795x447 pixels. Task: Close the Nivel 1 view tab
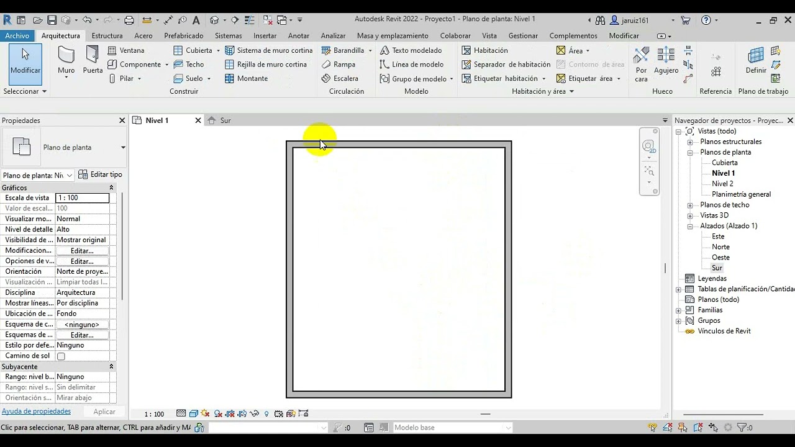tap(198, 120)
